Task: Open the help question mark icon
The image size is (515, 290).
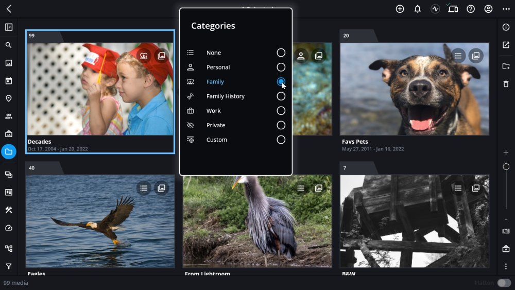Action: tap(471, 9)
